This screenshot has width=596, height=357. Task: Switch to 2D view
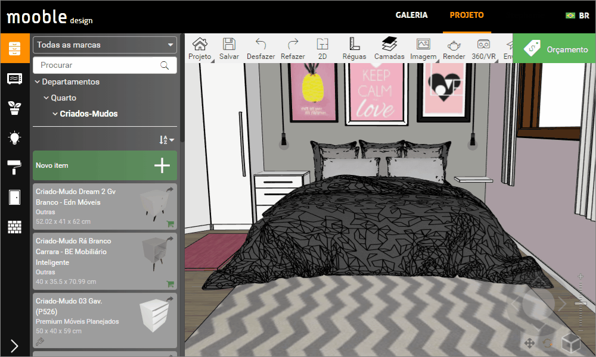322,49
